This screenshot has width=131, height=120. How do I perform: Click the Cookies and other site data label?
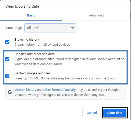coord(35,54)
